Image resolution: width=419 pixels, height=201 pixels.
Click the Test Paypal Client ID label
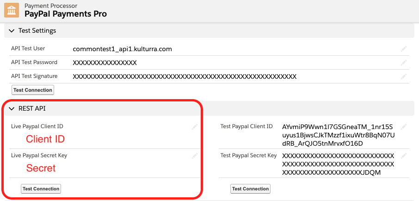(x=246, y=126)
